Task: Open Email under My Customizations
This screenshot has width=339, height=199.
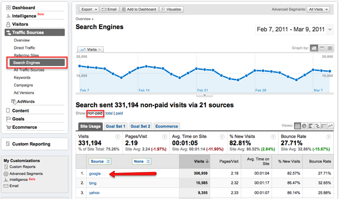Action: pyautogui.click(x=14, y=186)
